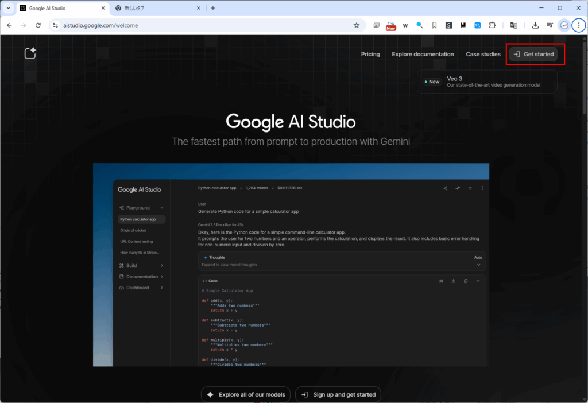Open the W extension icon
Screen dimensions: 588x403
coord(405,25)
